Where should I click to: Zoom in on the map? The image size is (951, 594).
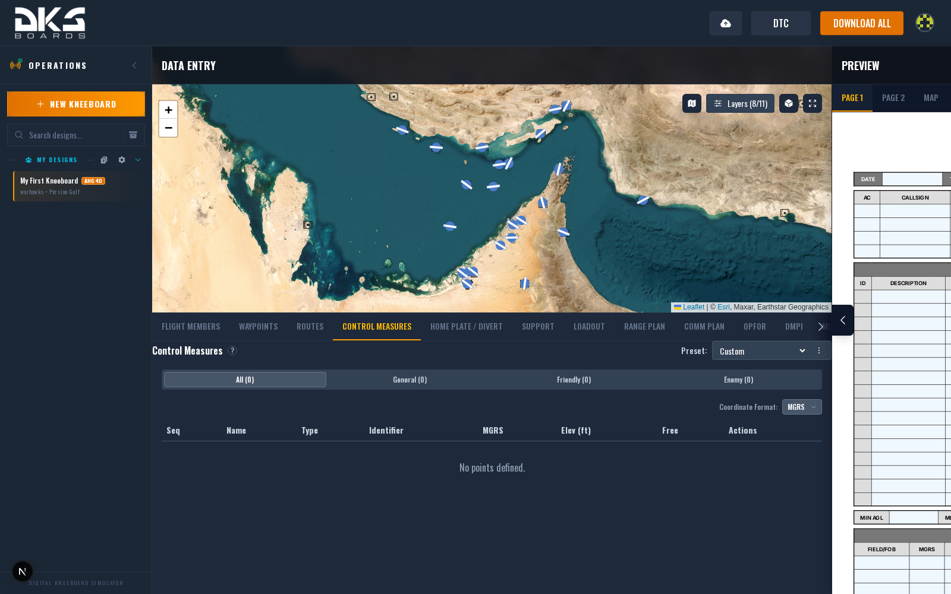(x=168, y=110)
